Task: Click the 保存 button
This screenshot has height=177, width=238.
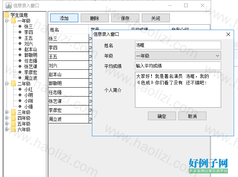Action: (x=125, y=18)
